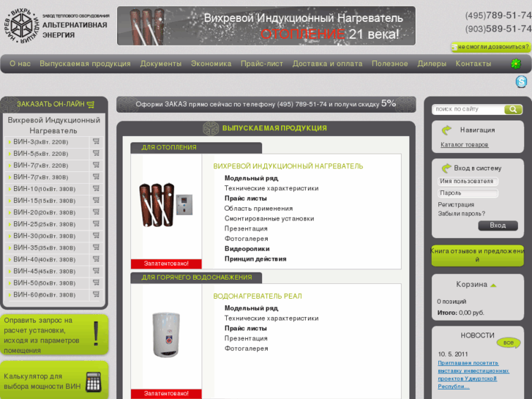The width and height of the screenshot is (532, 399).
Task: Click the Вход login button
Action: 498,225
